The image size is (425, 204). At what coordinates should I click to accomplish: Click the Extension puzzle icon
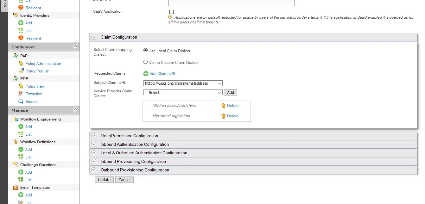tap(21, 94)
